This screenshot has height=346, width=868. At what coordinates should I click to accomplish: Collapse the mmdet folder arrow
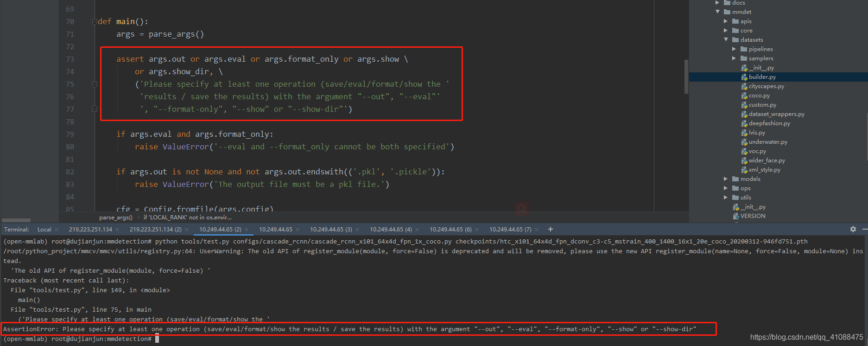pos(717,12)
